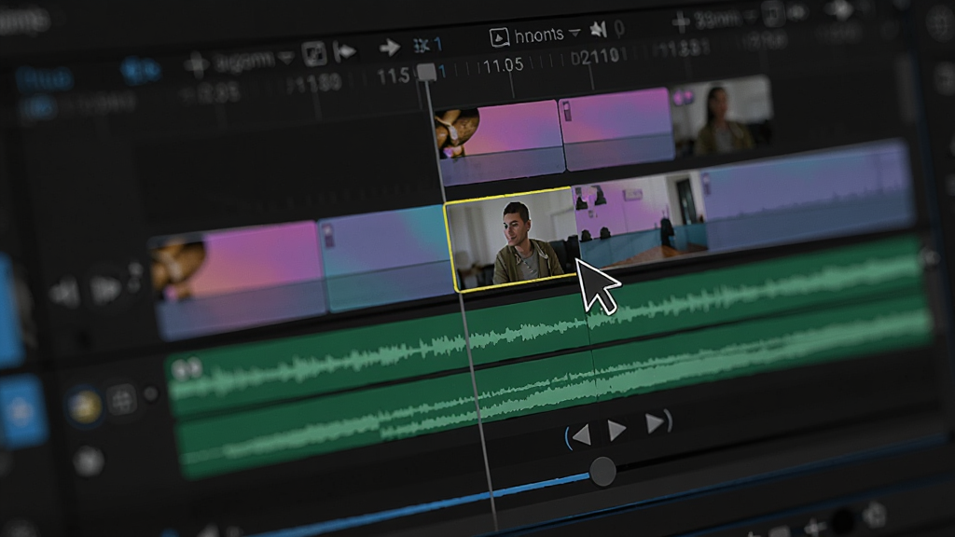Click the yellow circular icon beside the audio track
The image size is (955, 537).
point(85,406)
